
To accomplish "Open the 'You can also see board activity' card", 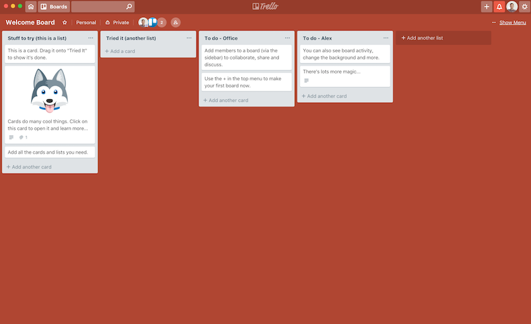I will pyautogui.click(x=344, y=54).
